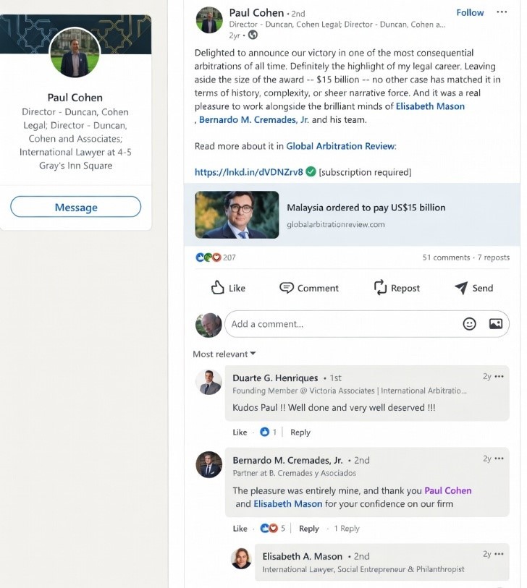Image resolution: width=527 pixels, height=588 pixels.
Task: Open the Comment speech bubble action
Action: pyautogui.click(x=287, y=288)
